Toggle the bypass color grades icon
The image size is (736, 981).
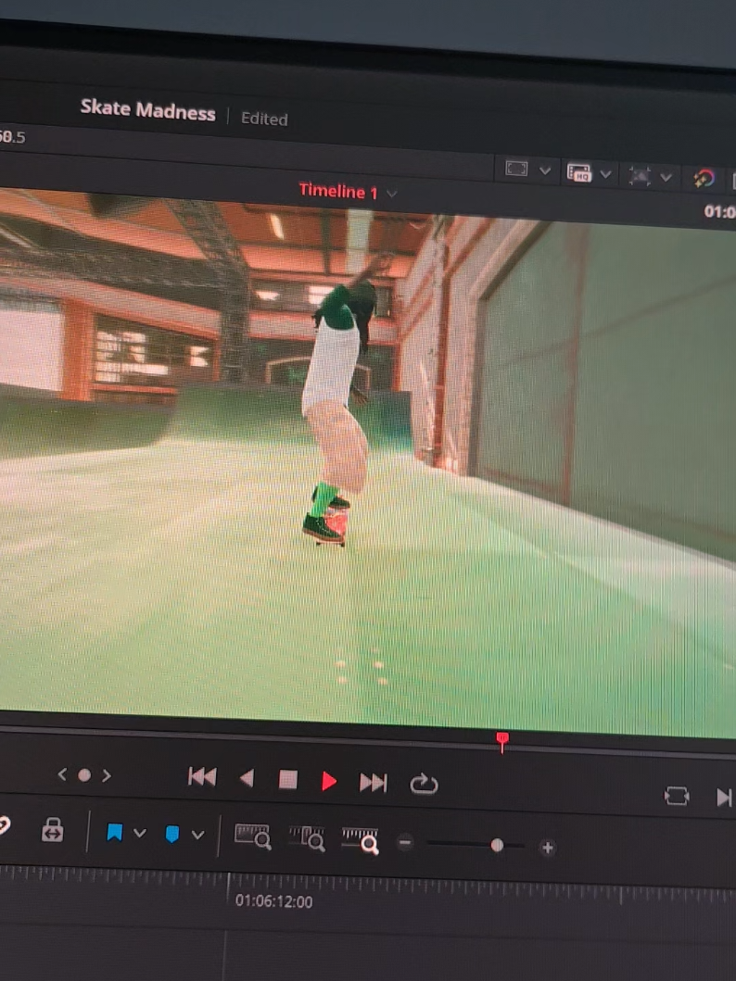coord(704,180)
